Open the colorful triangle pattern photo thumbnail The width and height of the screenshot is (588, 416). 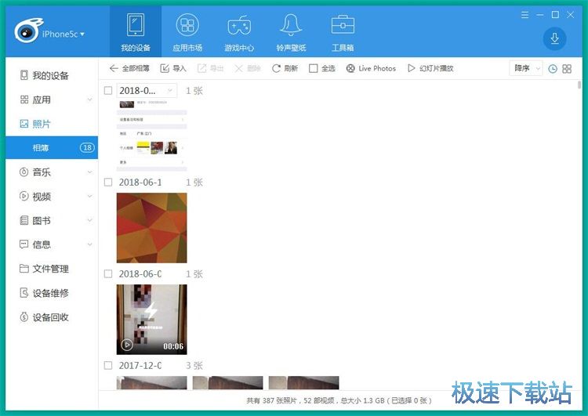(151, 228)
